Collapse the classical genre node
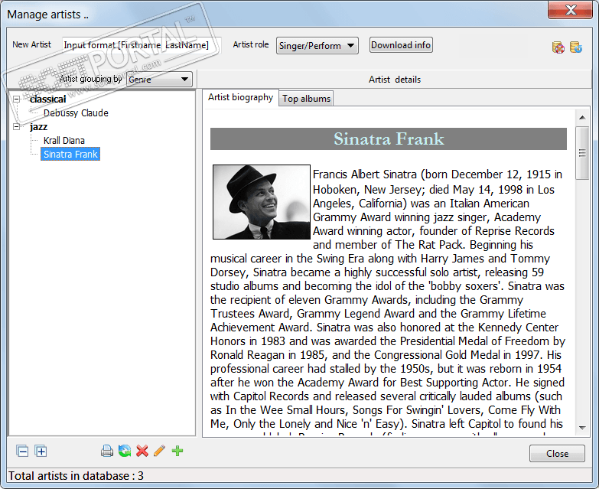This screenshot has width=599, height=489. [16, 99]
